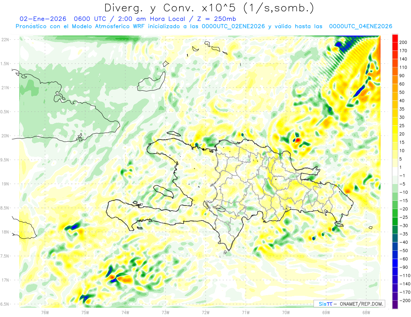This screenshot has width=411, height=317.
Task: Click the negative '-40' colorbar label
Action: coord(403,242)
